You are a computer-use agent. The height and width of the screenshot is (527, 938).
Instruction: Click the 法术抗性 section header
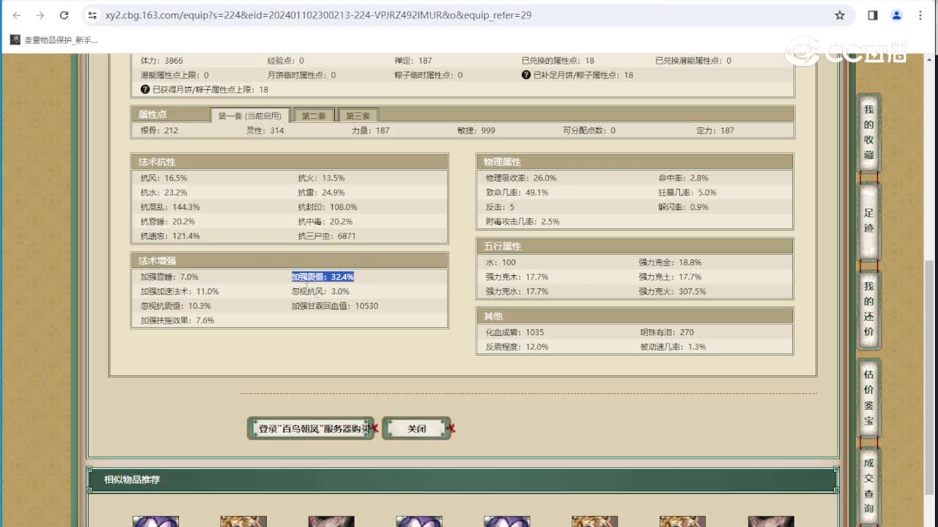(x=289, y=162)
